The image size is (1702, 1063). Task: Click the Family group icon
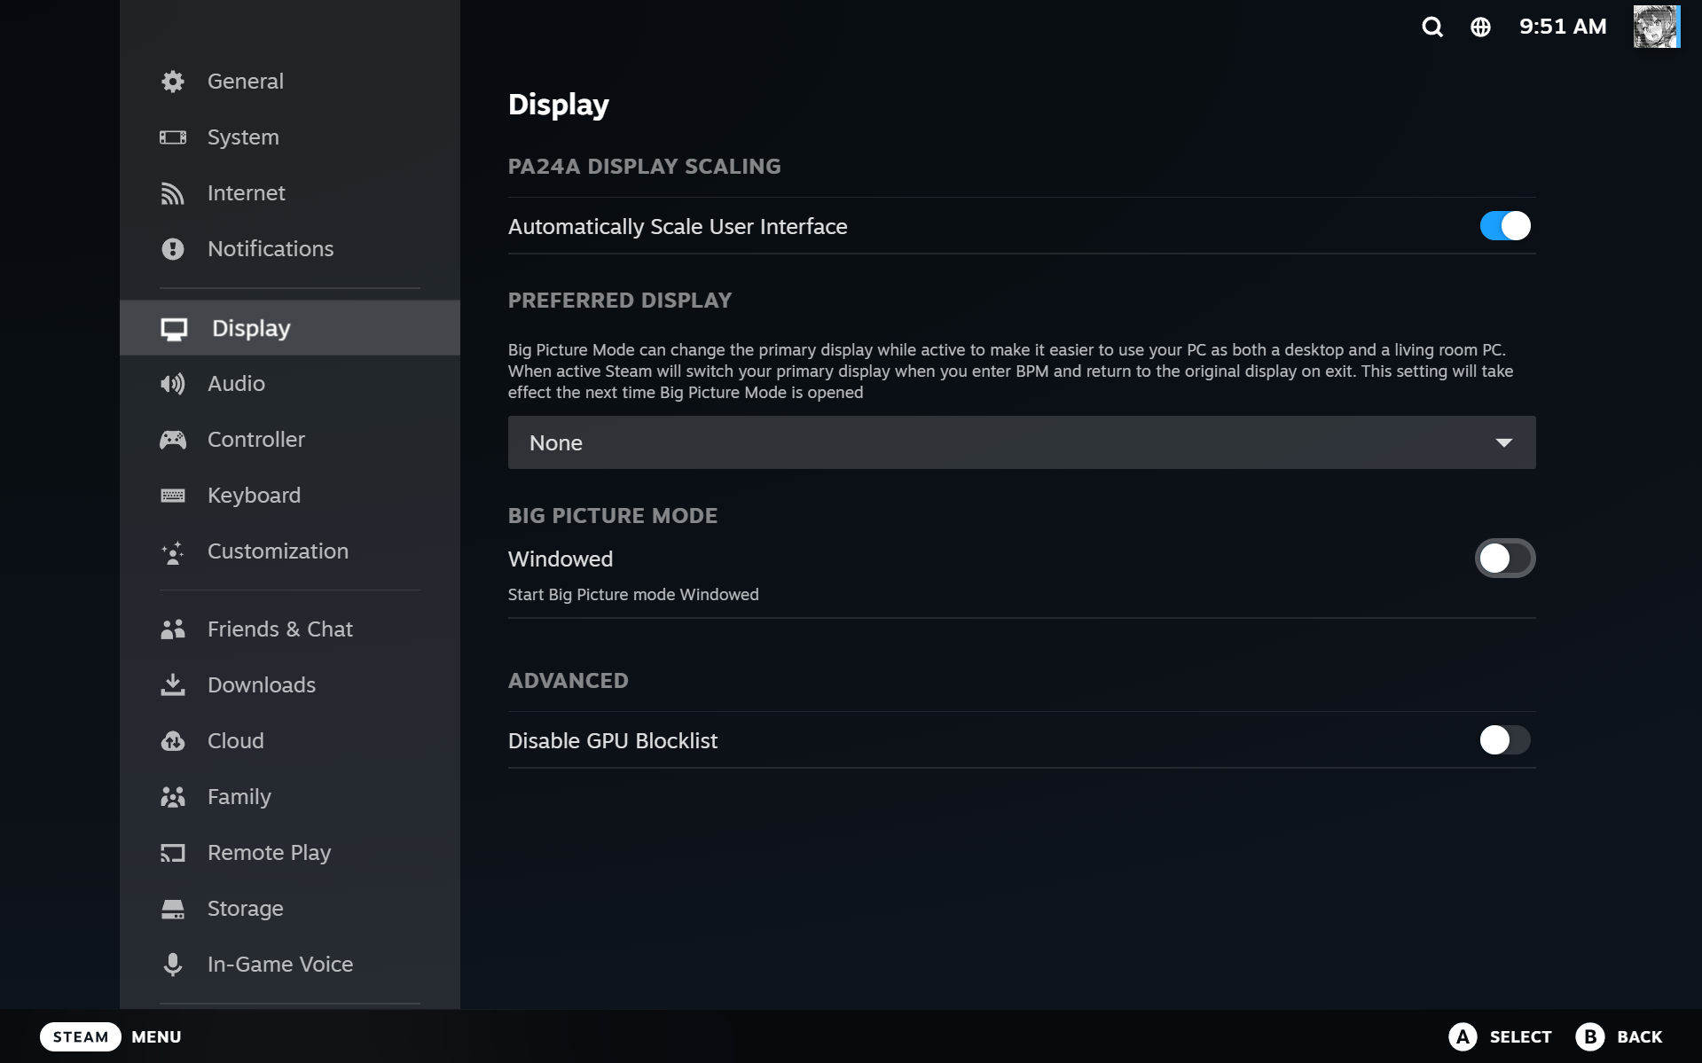(x=173, y=797)
